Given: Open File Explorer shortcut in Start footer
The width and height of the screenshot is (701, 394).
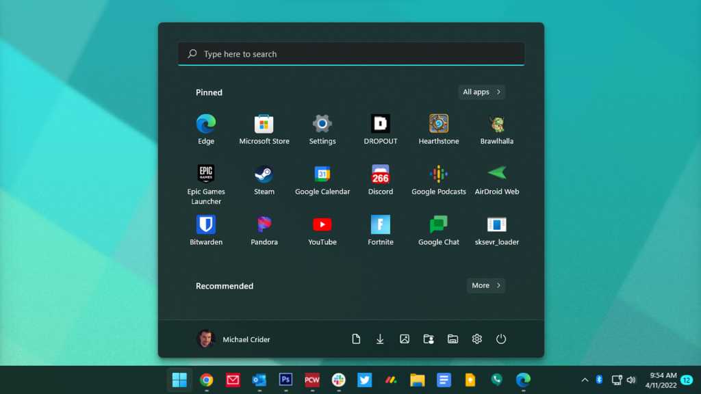Looking at the screenshot, I should coord(453,339).
